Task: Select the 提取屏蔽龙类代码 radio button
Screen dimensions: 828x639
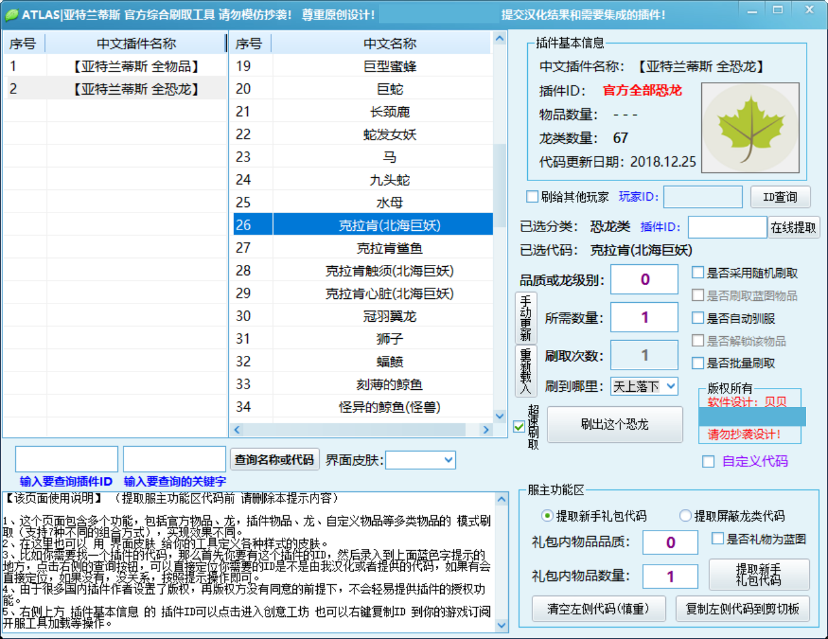Action: click(x=685, y=515)
